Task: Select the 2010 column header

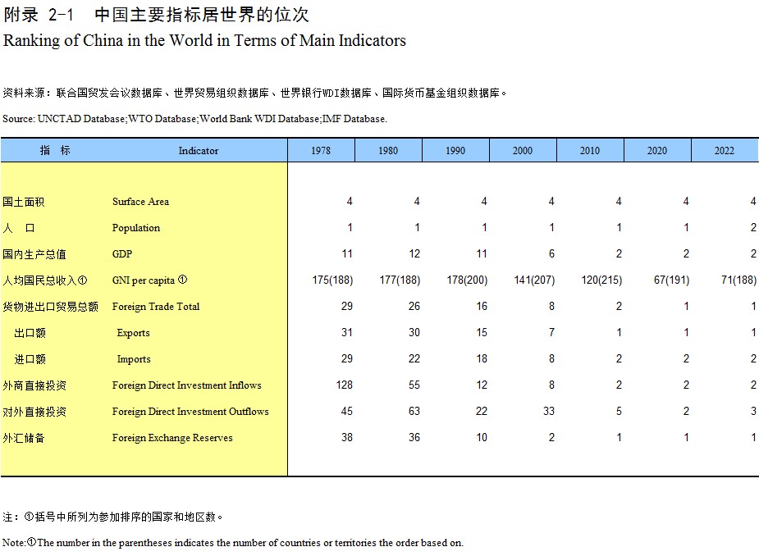Action: [x=590, y=151]
